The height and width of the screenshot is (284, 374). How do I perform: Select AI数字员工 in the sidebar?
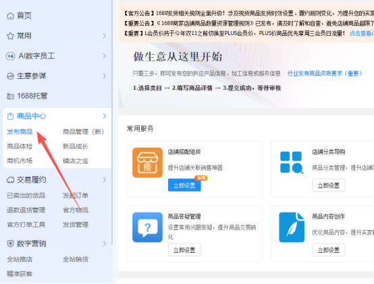pyautogui.click(x=36, y=56)
